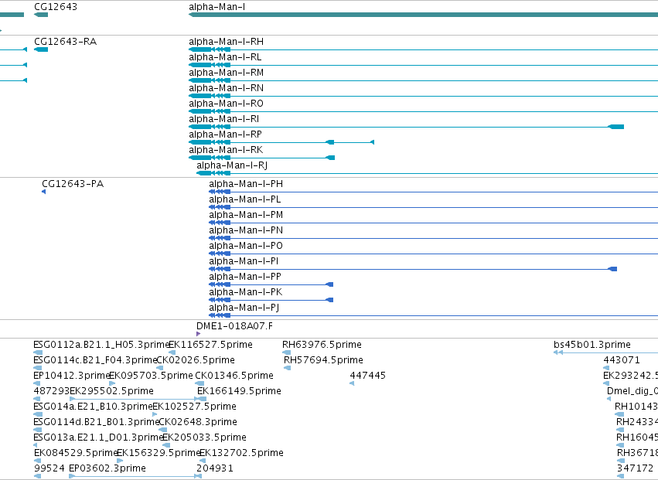Open EST RH63976.5prime
Viewport: 658px width, 480px height.
click(x=322, y=345)
